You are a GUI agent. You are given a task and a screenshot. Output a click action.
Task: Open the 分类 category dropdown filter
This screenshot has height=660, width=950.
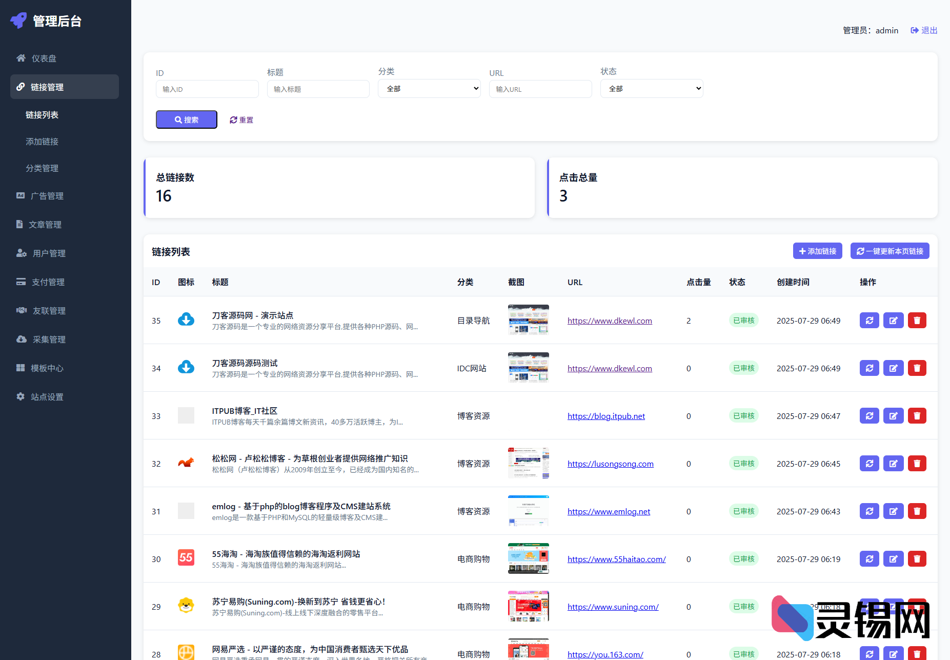pyautogui.click(x=429, y=89)
